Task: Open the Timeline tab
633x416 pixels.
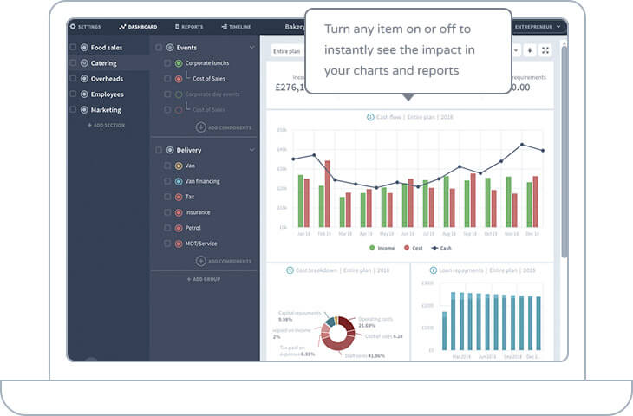Action: 236,27
